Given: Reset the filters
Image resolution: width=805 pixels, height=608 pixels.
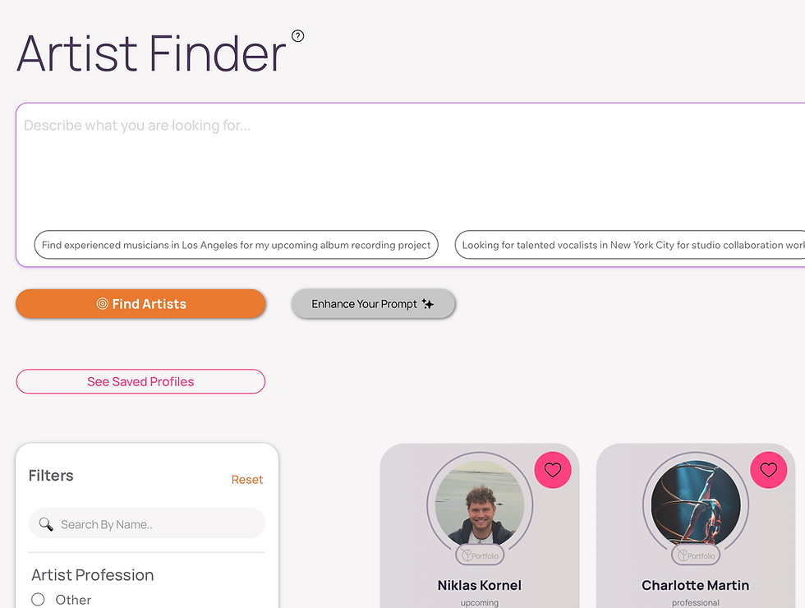Looking at the screenshot, I should coord(247,480).
